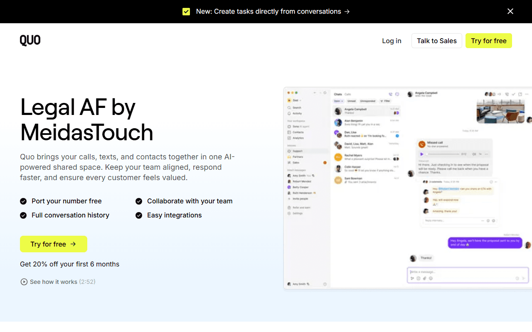532x332 pixels.
Task: Switch to the Calls tab in the preview
Action: pos(347,94)
